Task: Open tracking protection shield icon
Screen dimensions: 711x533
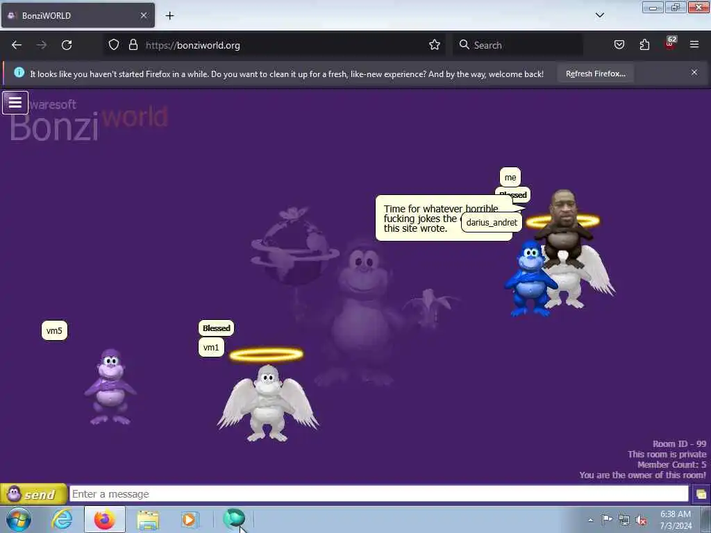Action: pos(114,45)
